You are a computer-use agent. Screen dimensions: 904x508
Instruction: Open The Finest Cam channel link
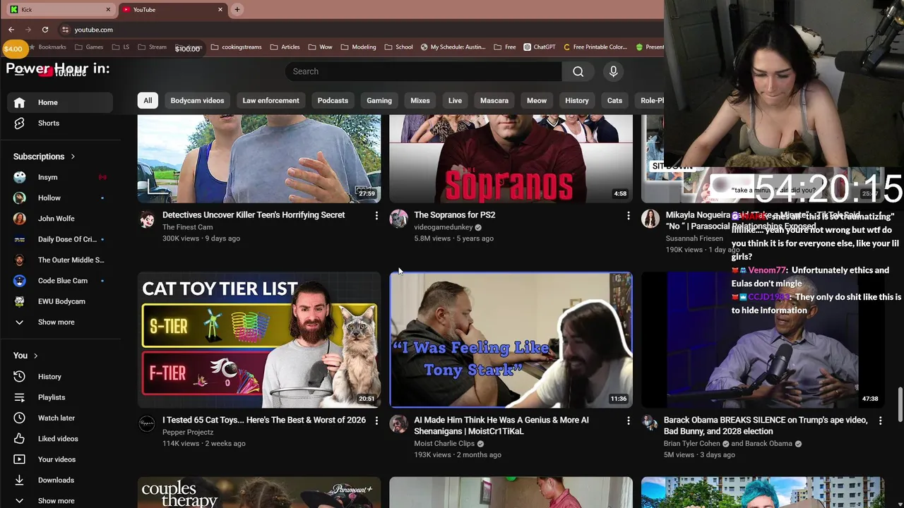(187, 227)
